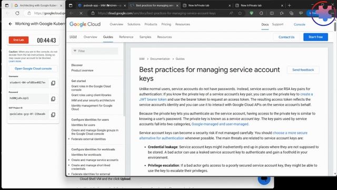The height and width of the screenshot is (190, 337).
Task: Click the green shield extension icon
Action: coord(252,13)
